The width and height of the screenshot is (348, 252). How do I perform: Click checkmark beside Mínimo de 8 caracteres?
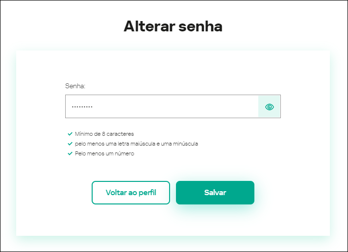coord(70,134)
